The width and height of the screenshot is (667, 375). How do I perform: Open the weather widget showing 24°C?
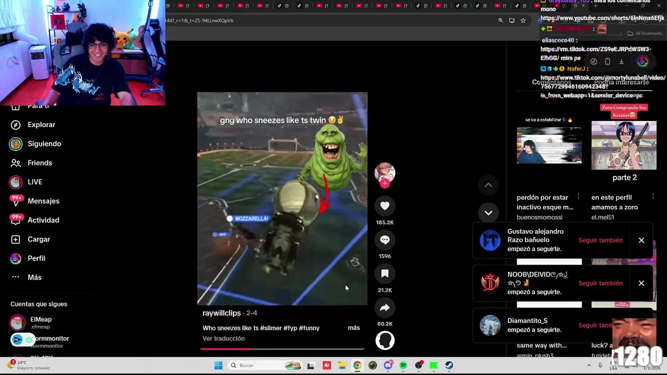click(x=29, y=365)
